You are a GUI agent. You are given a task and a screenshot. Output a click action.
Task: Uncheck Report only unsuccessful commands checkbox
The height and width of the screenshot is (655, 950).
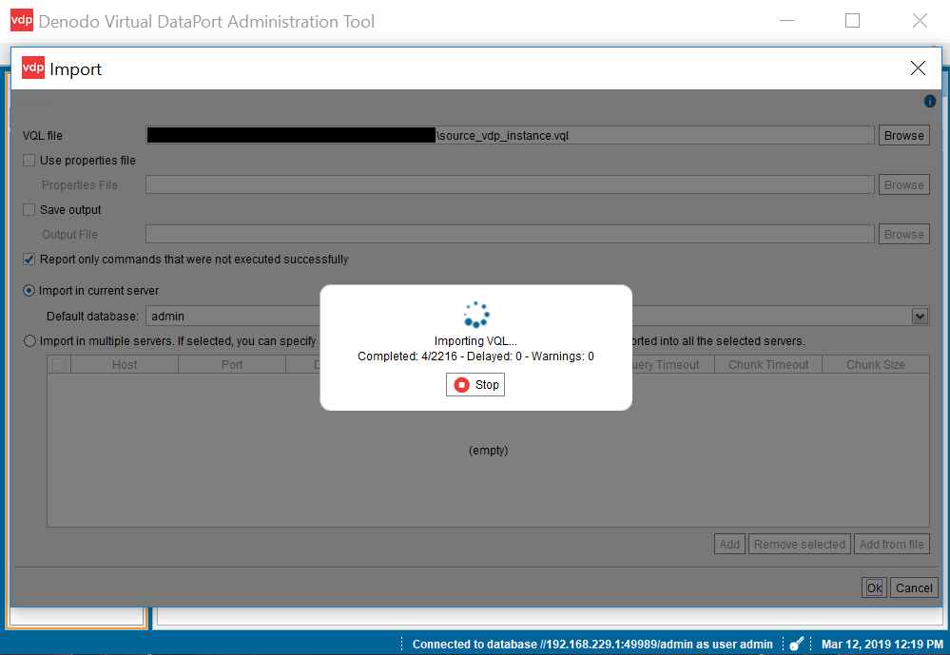coord(29,260)
